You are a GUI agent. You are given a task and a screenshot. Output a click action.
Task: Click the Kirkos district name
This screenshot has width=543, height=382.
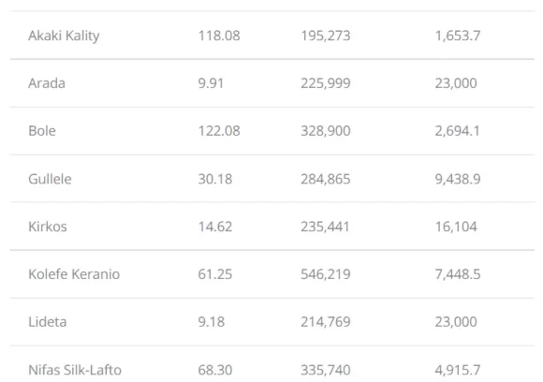[48, 227]
